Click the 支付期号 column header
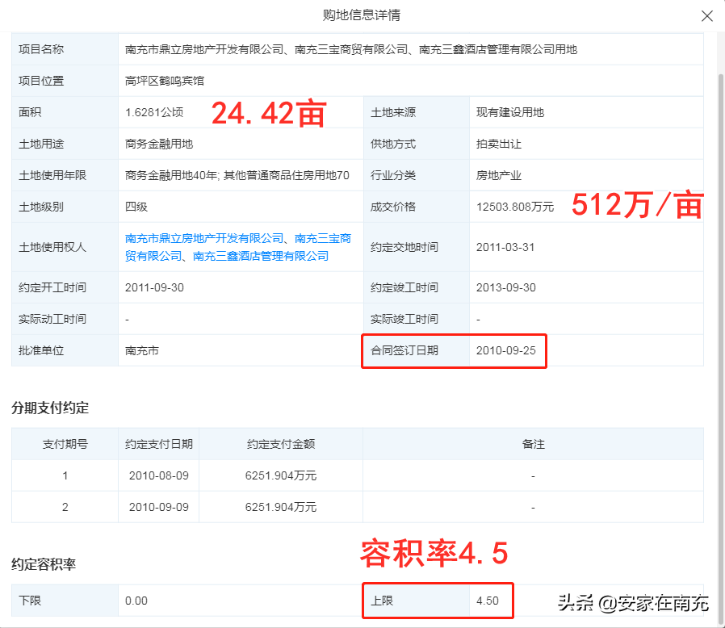Viewport: 725px width, 628px height. (x=65, y=444)
